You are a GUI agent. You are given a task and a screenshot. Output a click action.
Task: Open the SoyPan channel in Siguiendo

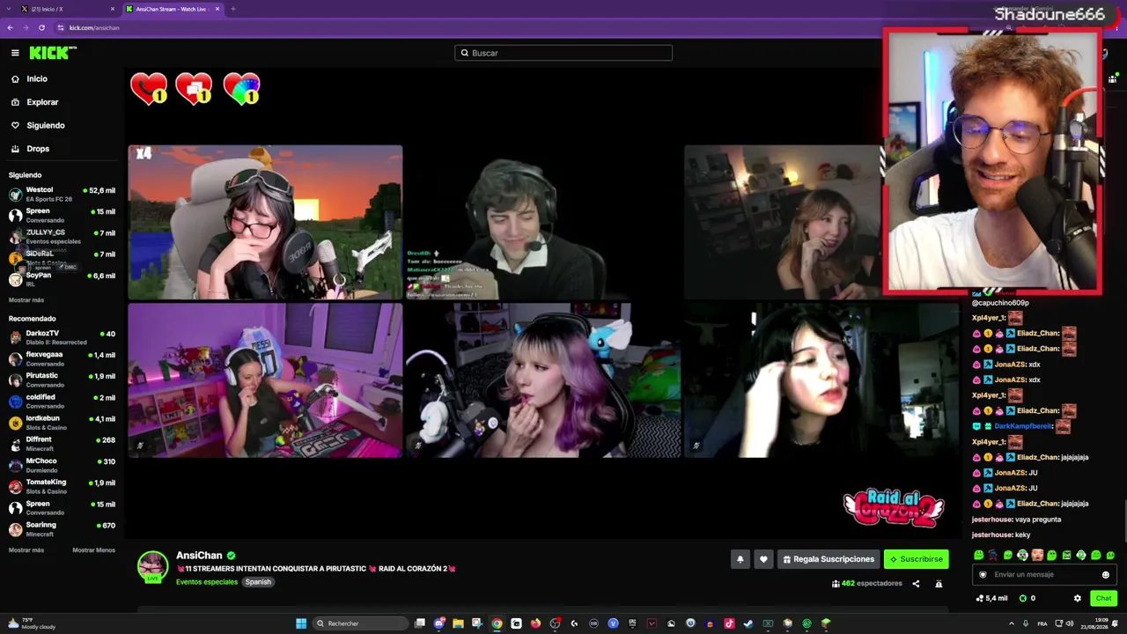(x=62, y=279)
